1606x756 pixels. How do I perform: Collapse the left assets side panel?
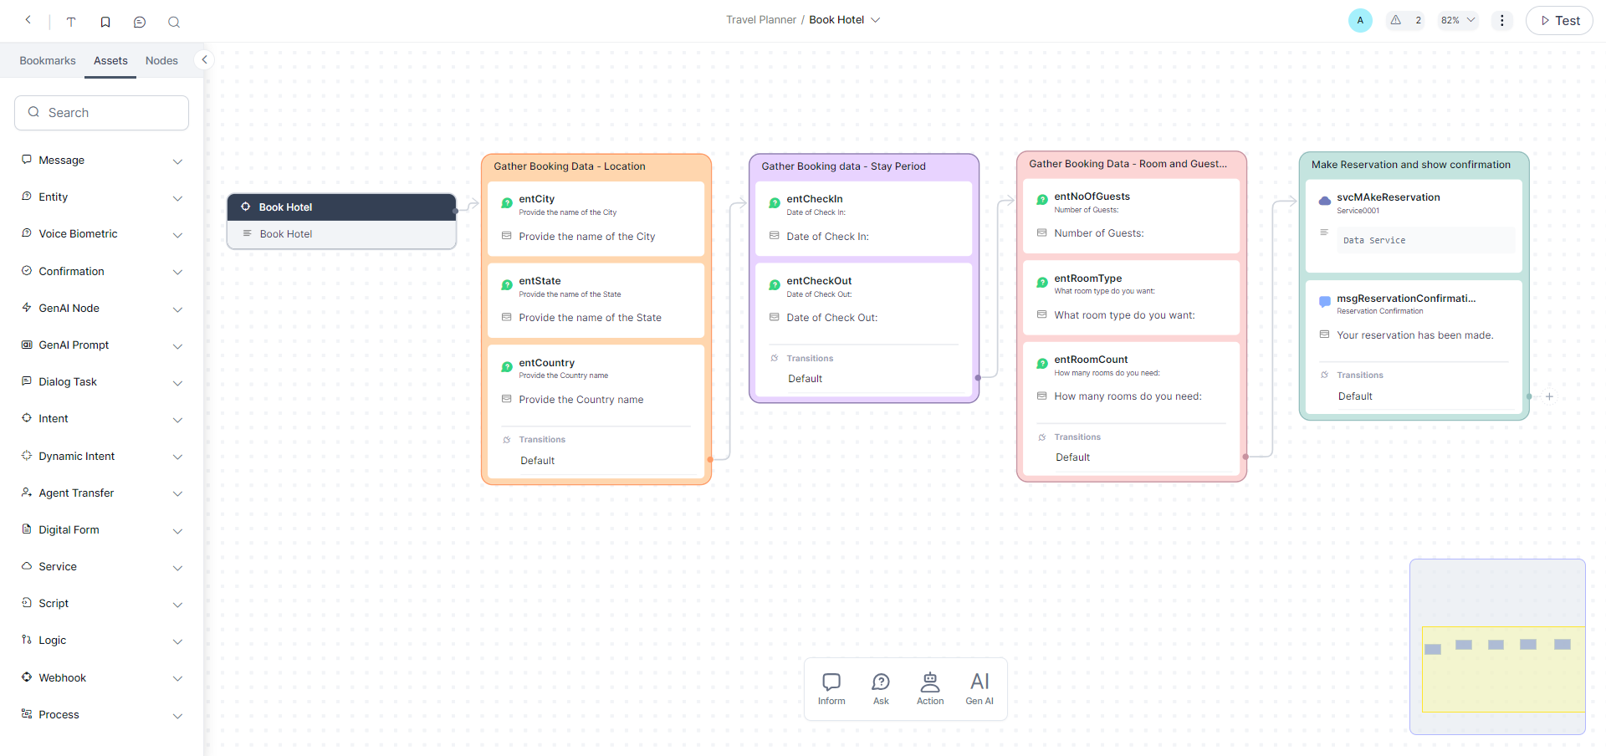[204, 59]
